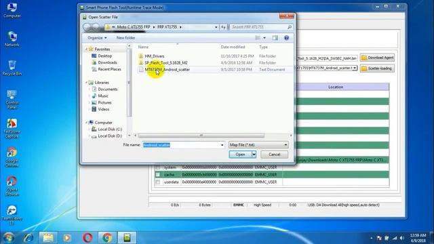
Task: Select Recent Places in Favorites
Action: 109,69
